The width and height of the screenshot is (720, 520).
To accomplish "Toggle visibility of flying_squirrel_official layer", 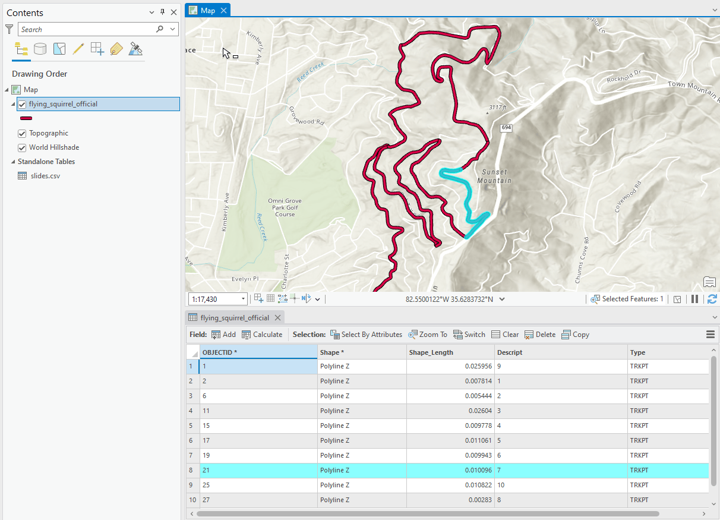I will pyautogui.click(x=23, y=103).
